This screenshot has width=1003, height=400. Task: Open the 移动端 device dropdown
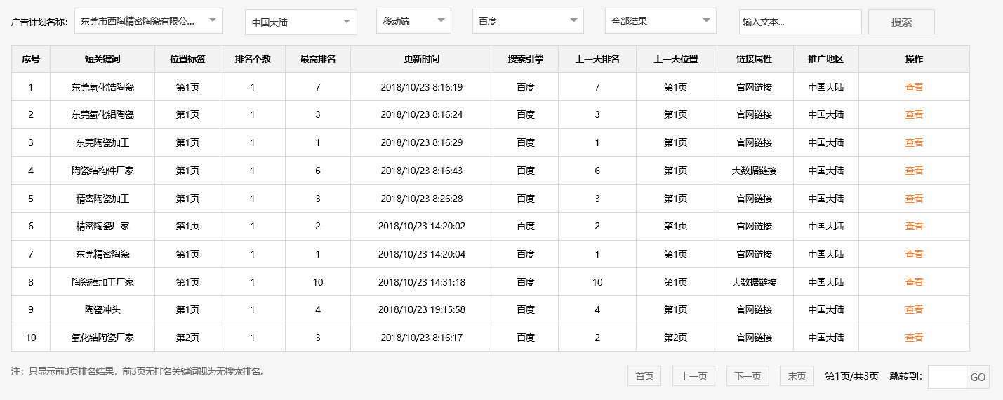413,21
